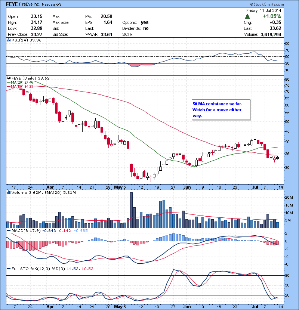Click the Low value 32.89
Screen dimensions: 299x310
tap(37, 28)
